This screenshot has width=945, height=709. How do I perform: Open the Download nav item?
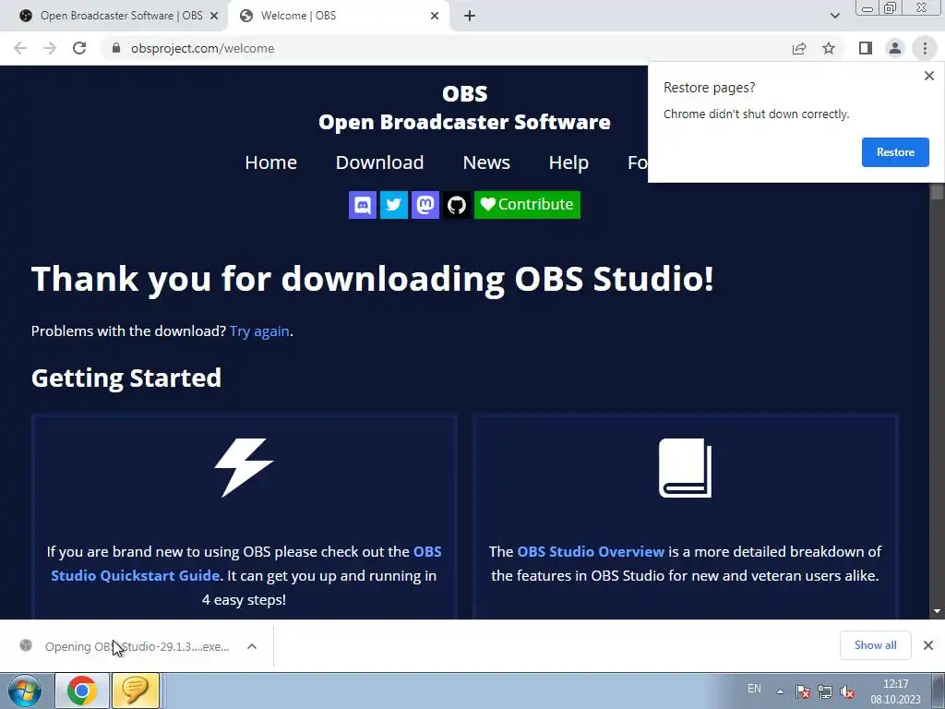[379, 162]
